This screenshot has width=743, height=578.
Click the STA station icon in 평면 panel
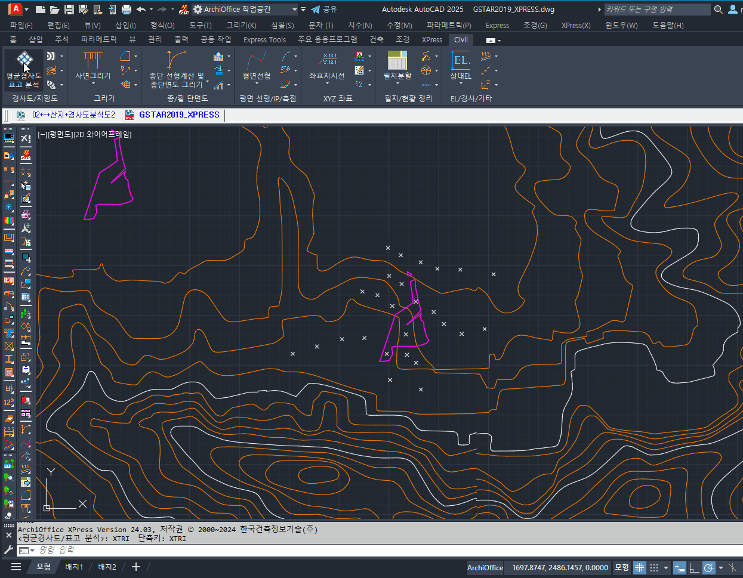pyautogui.click(x=286, y=70)
